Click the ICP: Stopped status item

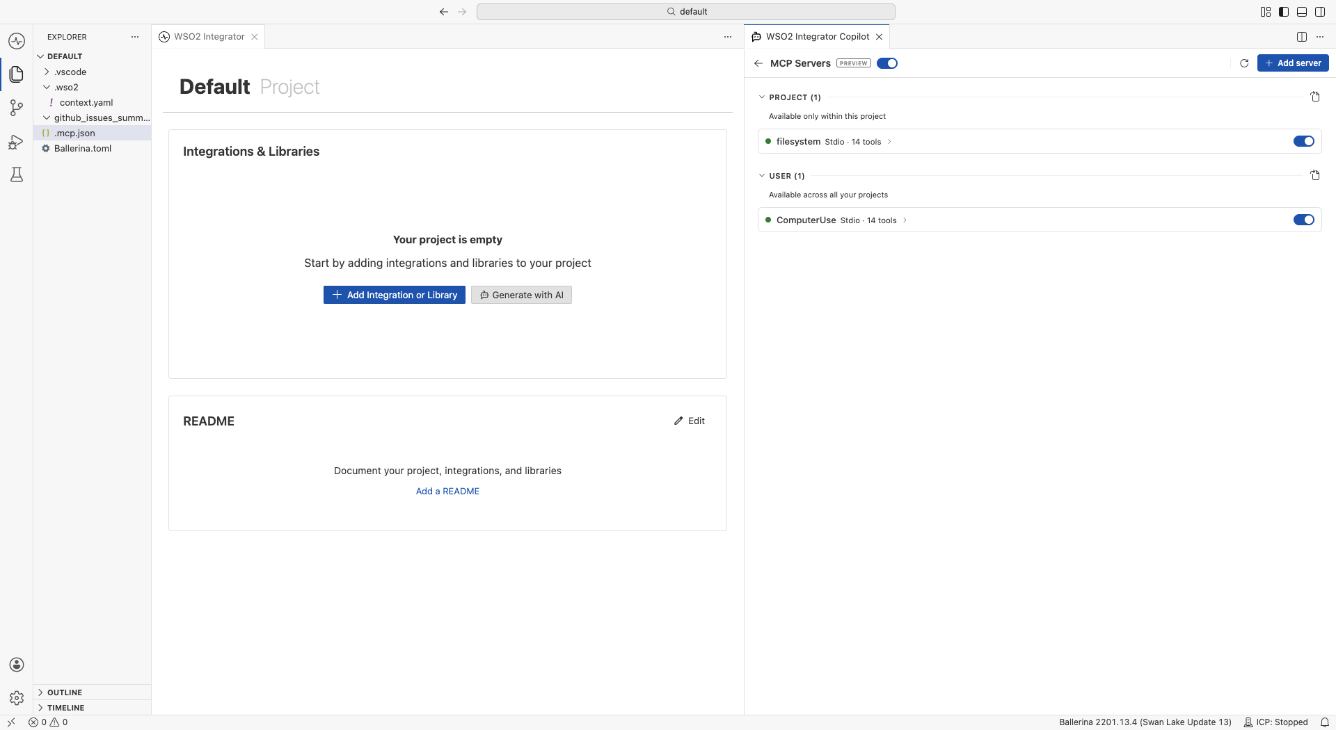(x=1275, y=722)
